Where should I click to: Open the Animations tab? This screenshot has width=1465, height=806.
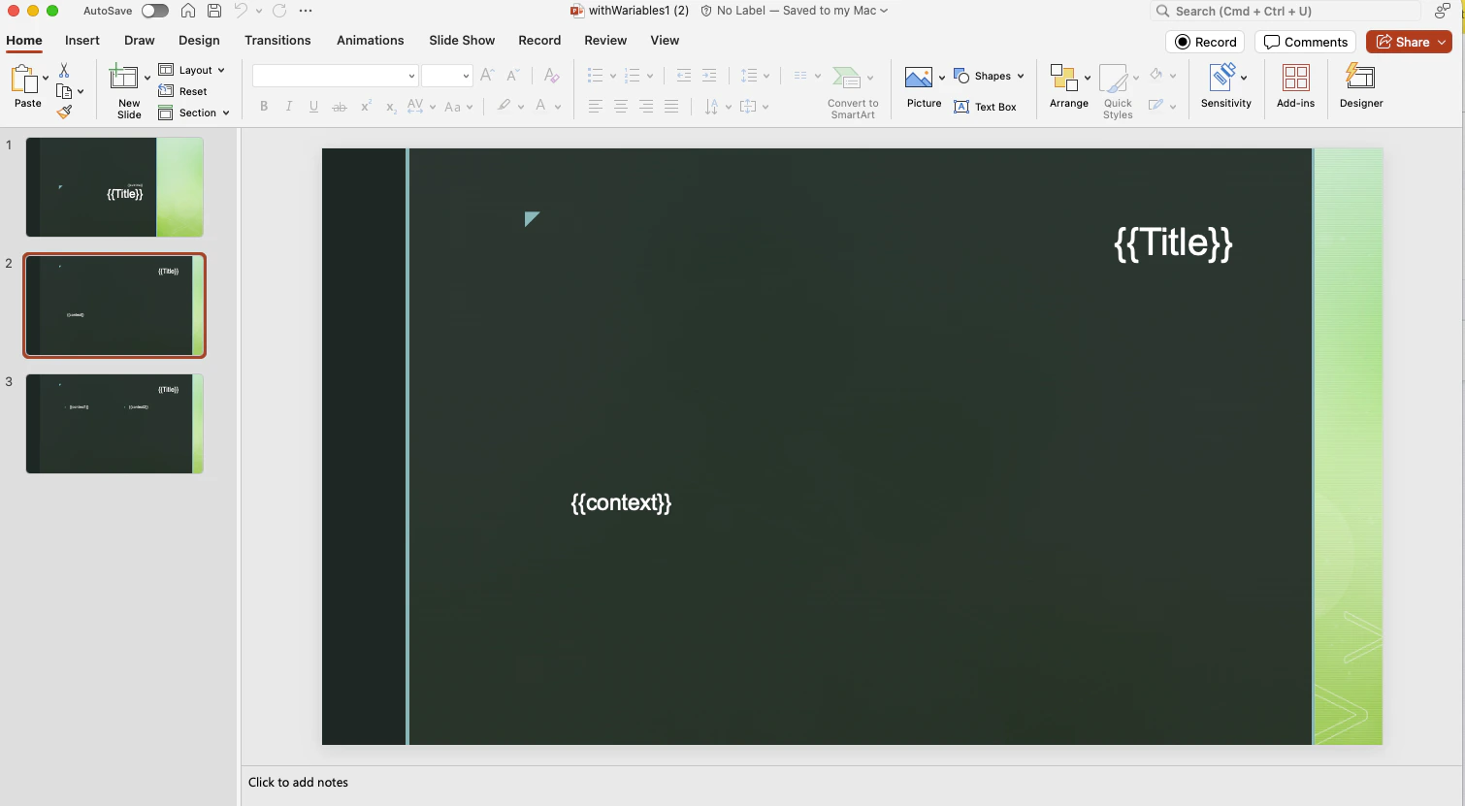coord(371,40)
